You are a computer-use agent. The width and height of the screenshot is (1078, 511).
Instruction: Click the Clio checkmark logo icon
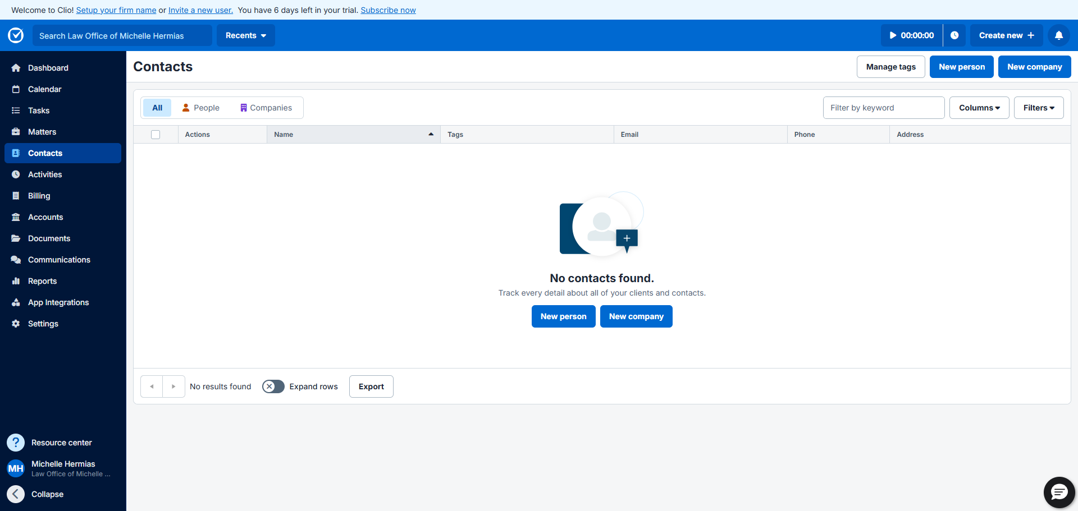coord(16,35)
